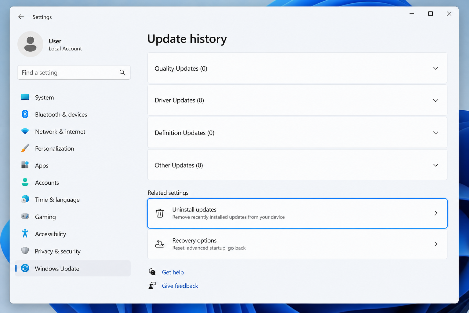
Task: Click the Apps icon in sidebar
Action: tap(25, 165)
